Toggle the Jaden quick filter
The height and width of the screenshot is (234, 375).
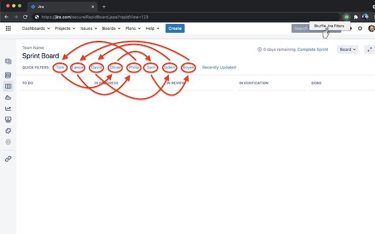(169, 67)
